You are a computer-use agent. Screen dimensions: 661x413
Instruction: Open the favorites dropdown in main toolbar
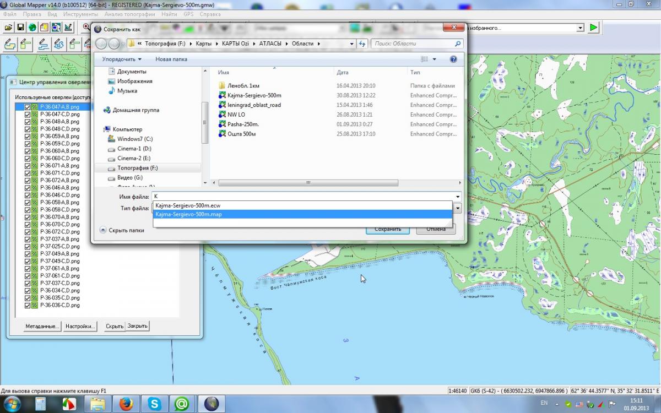580,28
